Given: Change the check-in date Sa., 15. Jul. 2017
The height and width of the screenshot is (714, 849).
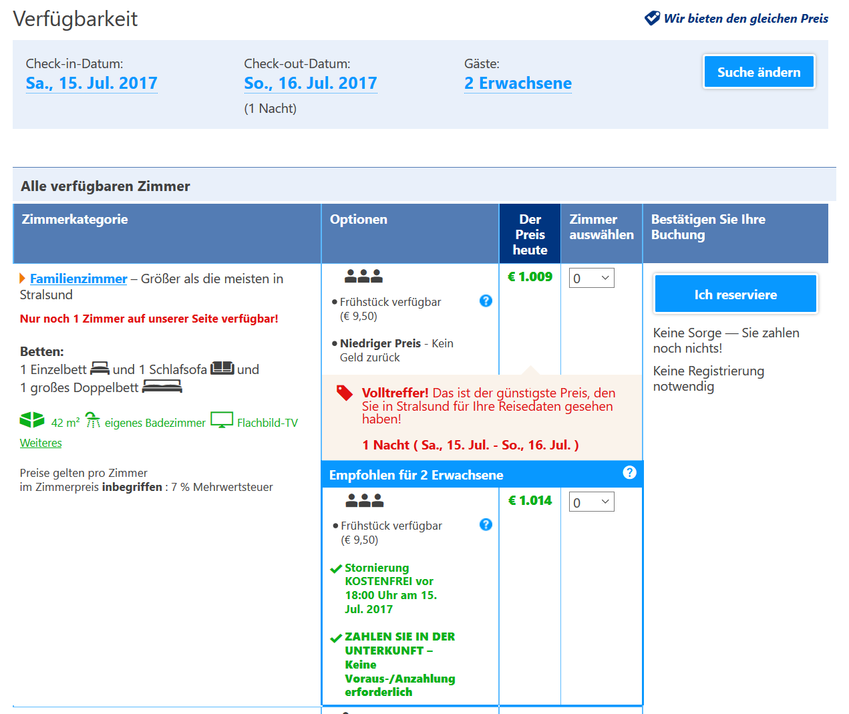Looking at the screenshot, I should pyautogui.click(x=91, y=82).
